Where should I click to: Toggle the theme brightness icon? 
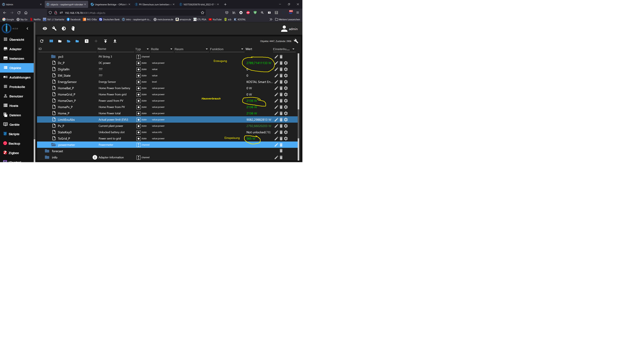tap(63, 29)
